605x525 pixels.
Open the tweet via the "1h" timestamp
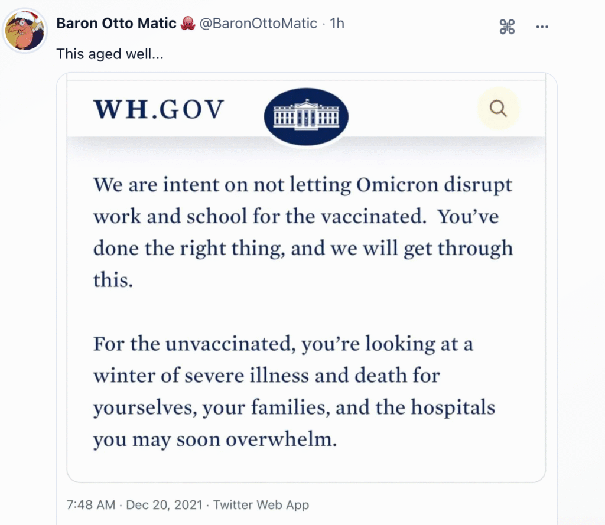pyautogui.click(x=337, y=24)
